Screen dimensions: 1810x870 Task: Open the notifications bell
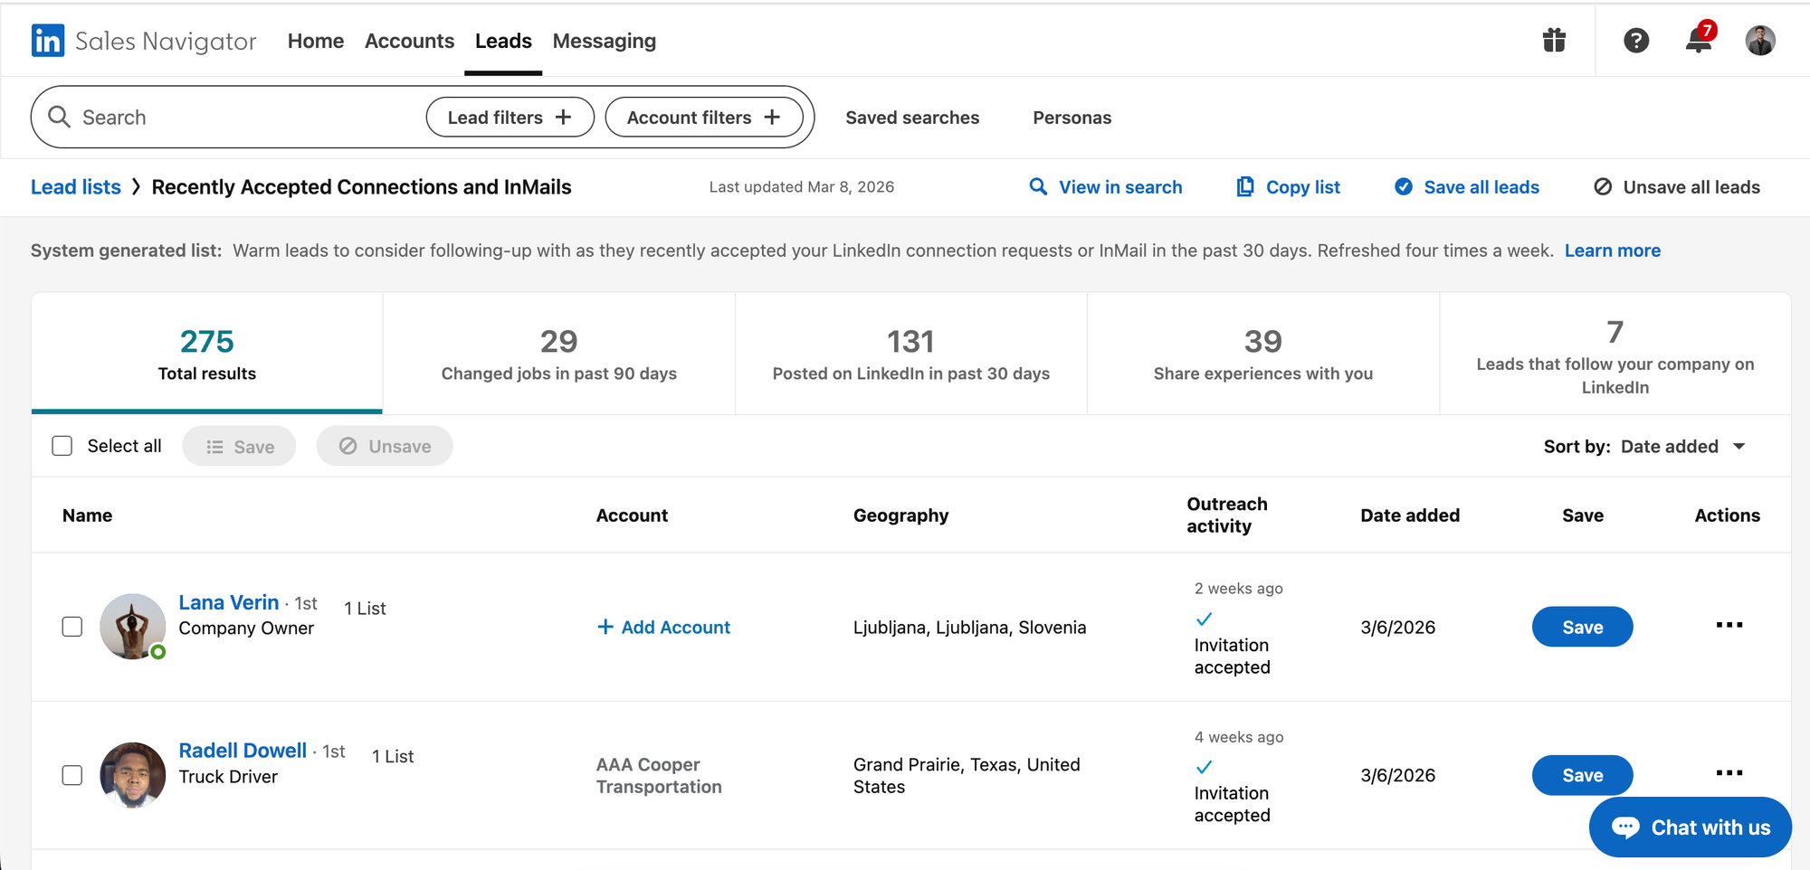click(1698, 41)
